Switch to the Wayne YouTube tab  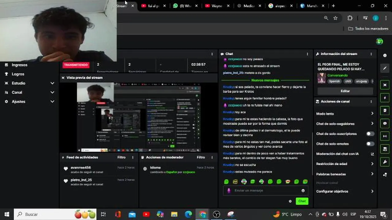click(217, 6)
